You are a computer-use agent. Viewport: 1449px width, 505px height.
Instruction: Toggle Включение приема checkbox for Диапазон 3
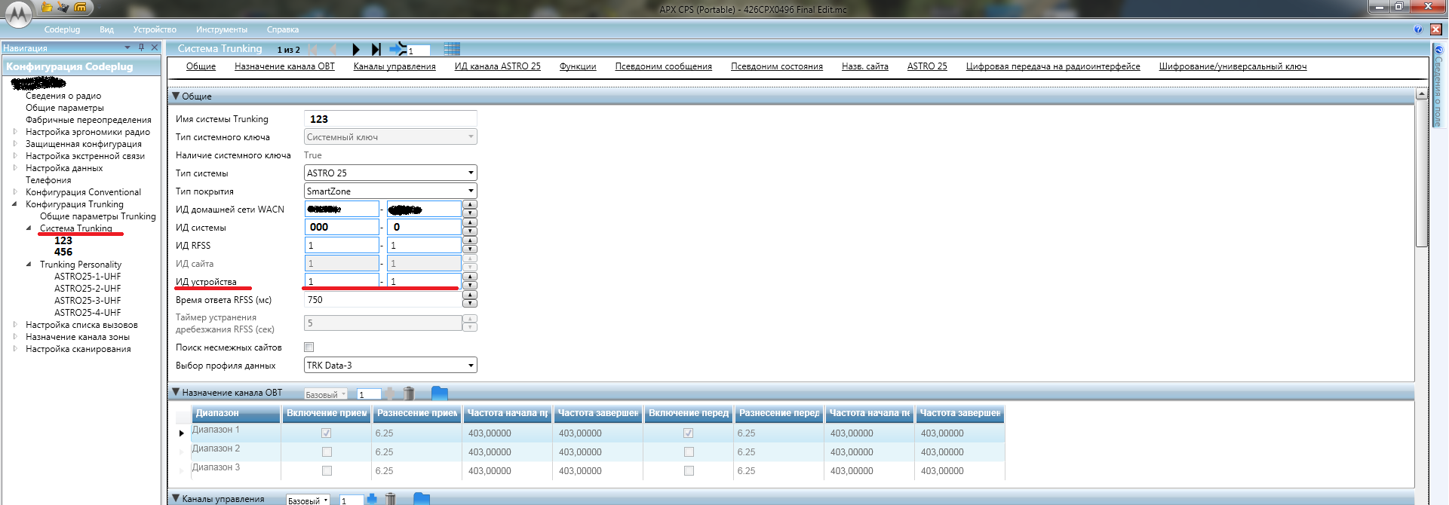point(327,471)
